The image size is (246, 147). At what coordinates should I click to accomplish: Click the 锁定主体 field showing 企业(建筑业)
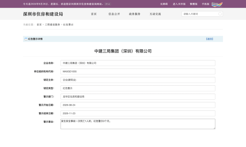tap(138, 80)
